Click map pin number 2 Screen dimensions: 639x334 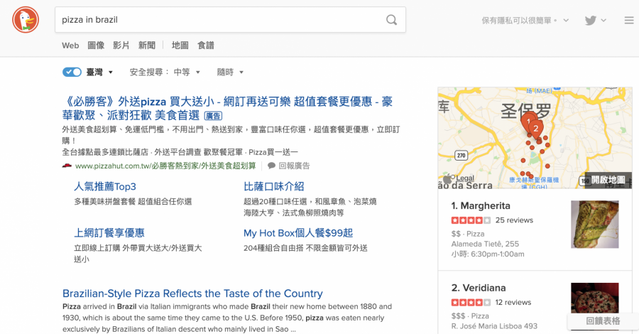pyautogui.click(x=536, y=129)
